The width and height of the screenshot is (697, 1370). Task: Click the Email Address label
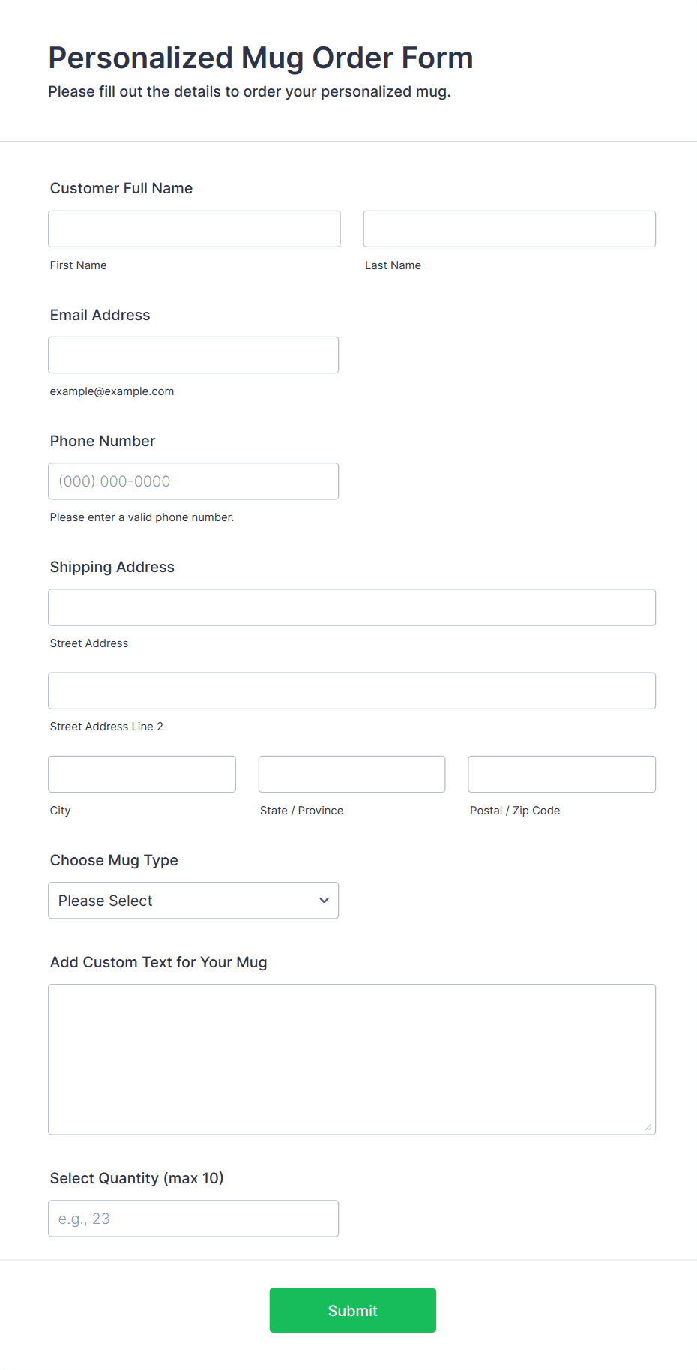point(100,315)
